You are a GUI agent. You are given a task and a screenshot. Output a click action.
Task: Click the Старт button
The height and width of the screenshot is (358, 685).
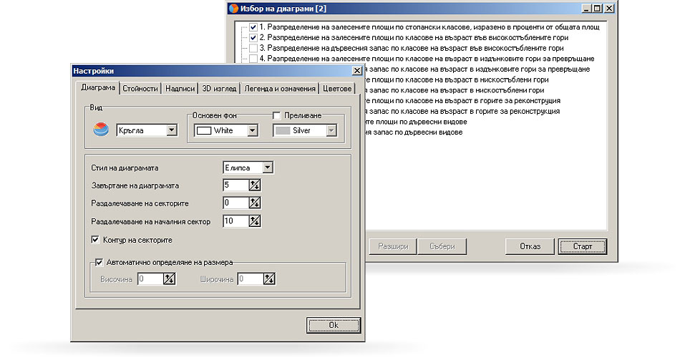pyautogui.click(x=583, y=246)
